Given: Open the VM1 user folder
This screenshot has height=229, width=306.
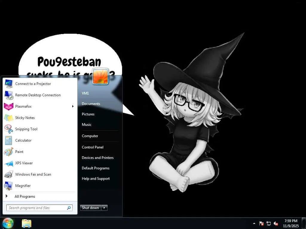Looking at the screenshot, I should click(x=85, y=93).
